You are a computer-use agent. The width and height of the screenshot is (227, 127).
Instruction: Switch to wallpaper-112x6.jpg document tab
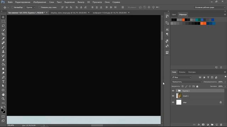110,13
